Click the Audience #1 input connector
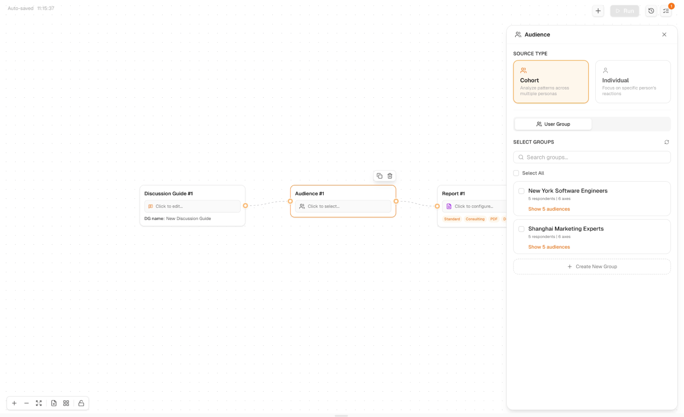684x417 pixels. click(x=290, y=201)
